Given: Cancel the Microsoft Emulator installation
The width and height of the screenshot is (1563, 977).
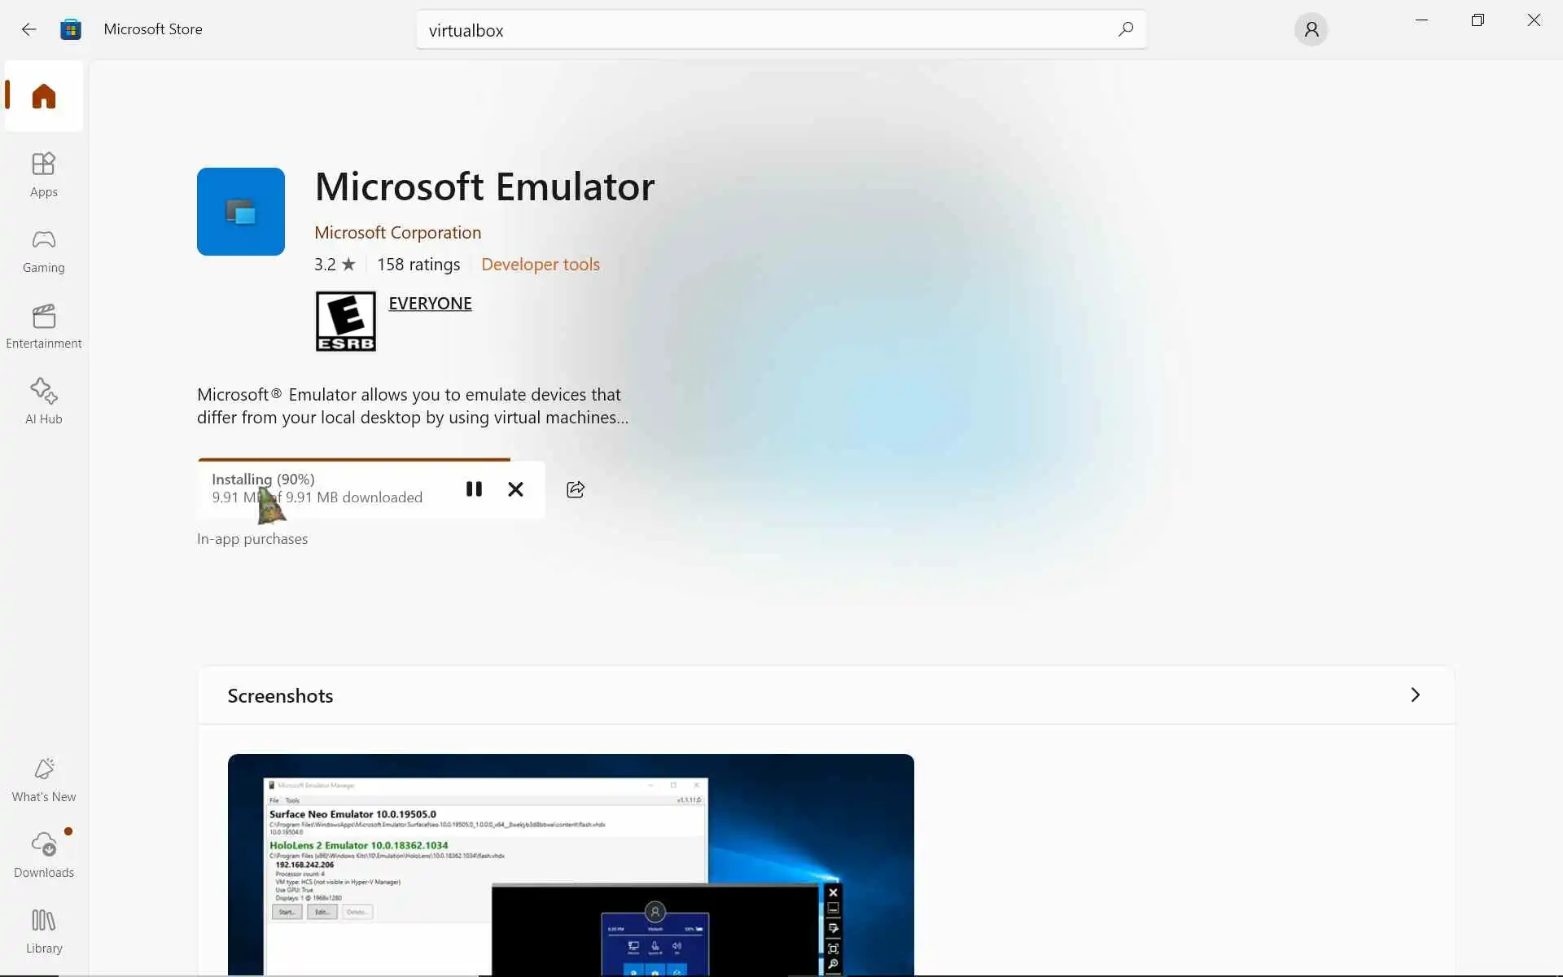Looking at the screenshot, I should point(515,489).
